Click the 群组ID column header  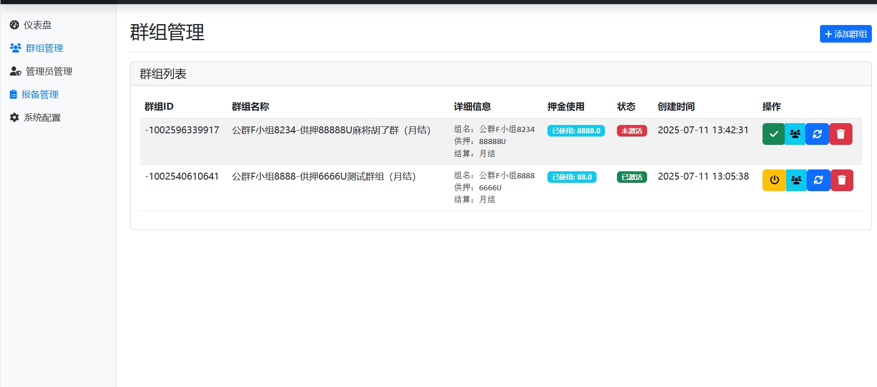159,107
